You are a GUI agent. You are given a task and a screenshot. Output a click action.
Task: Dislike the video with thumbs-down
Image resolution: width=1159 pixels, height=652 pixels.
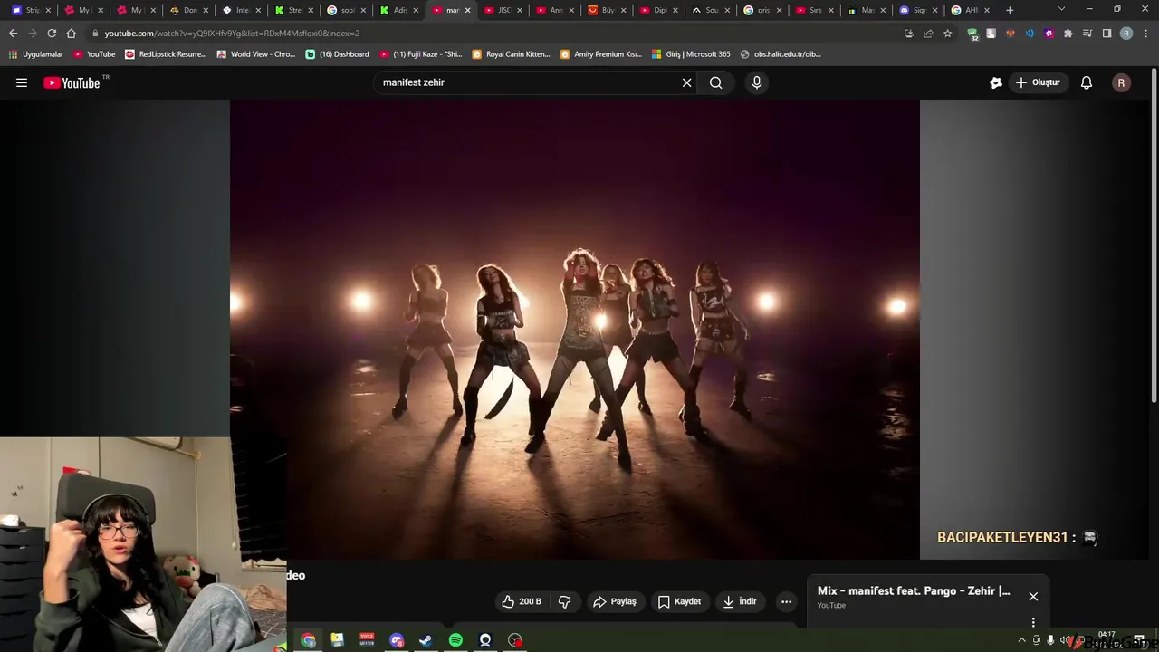tap(564, 601)
